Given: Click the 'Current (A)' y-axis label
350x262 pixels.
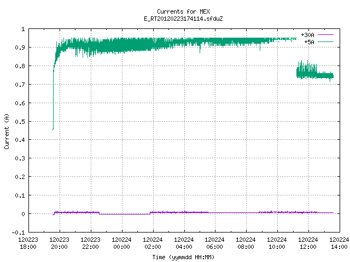Looking at the screenshot, I should (x=7, y=131).
